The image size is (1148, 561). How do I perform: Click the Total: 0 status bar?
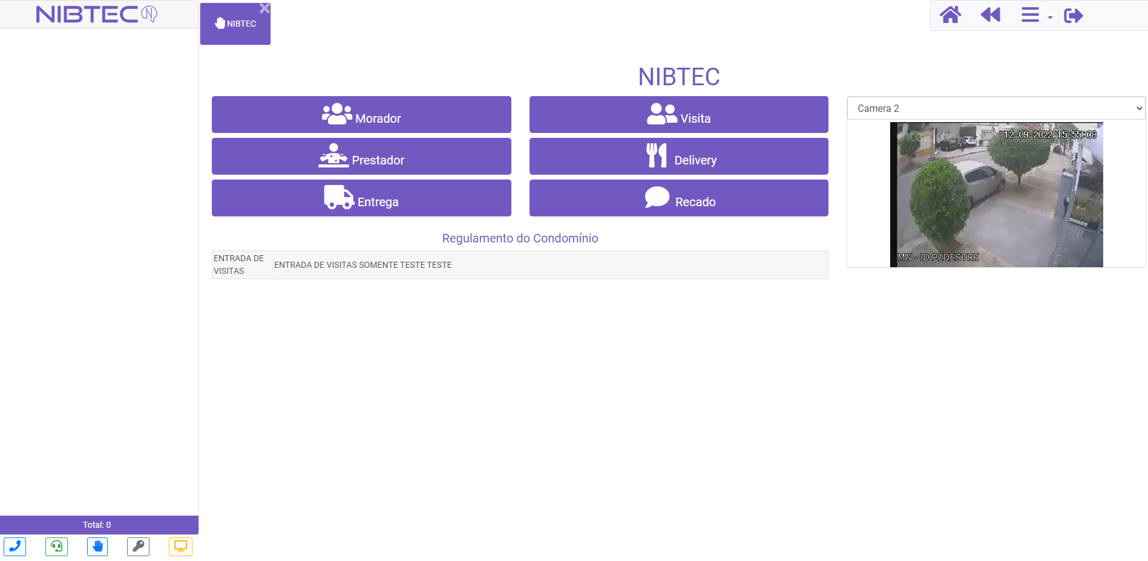(x=99, y=525)
